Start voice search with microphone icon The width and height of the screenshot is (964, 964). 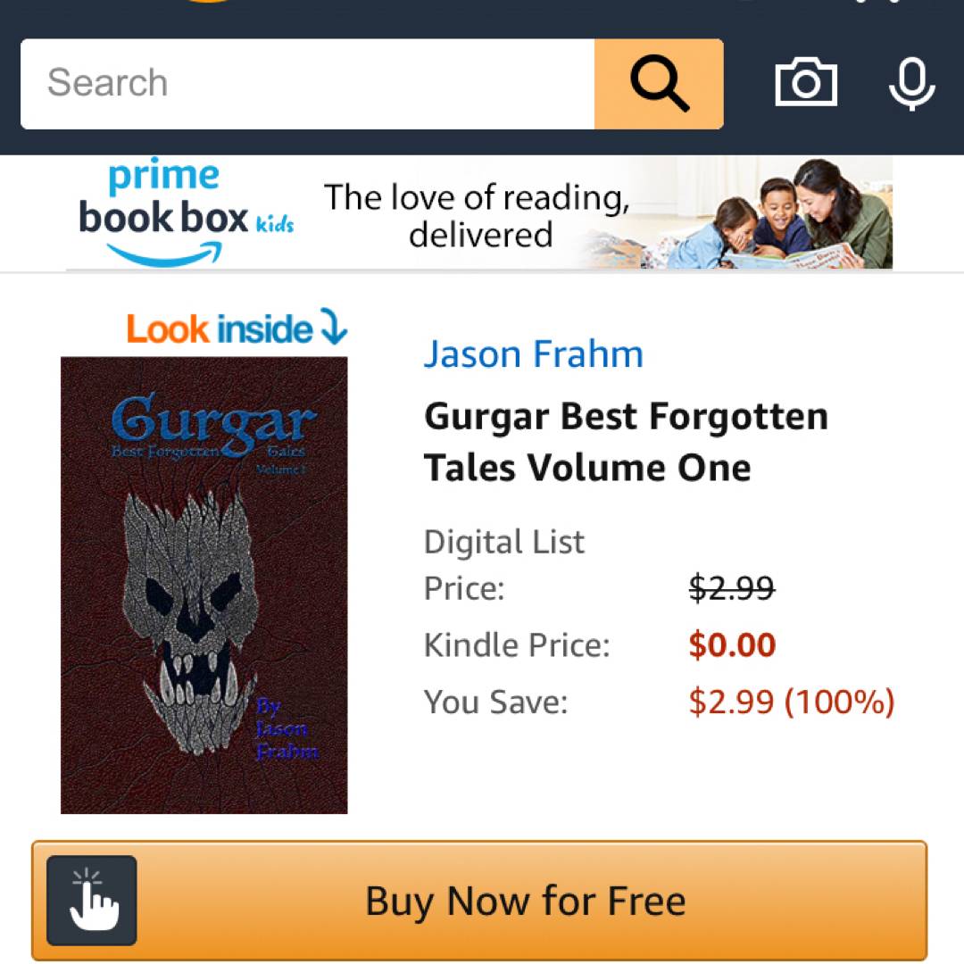click(x=911, y=84)
